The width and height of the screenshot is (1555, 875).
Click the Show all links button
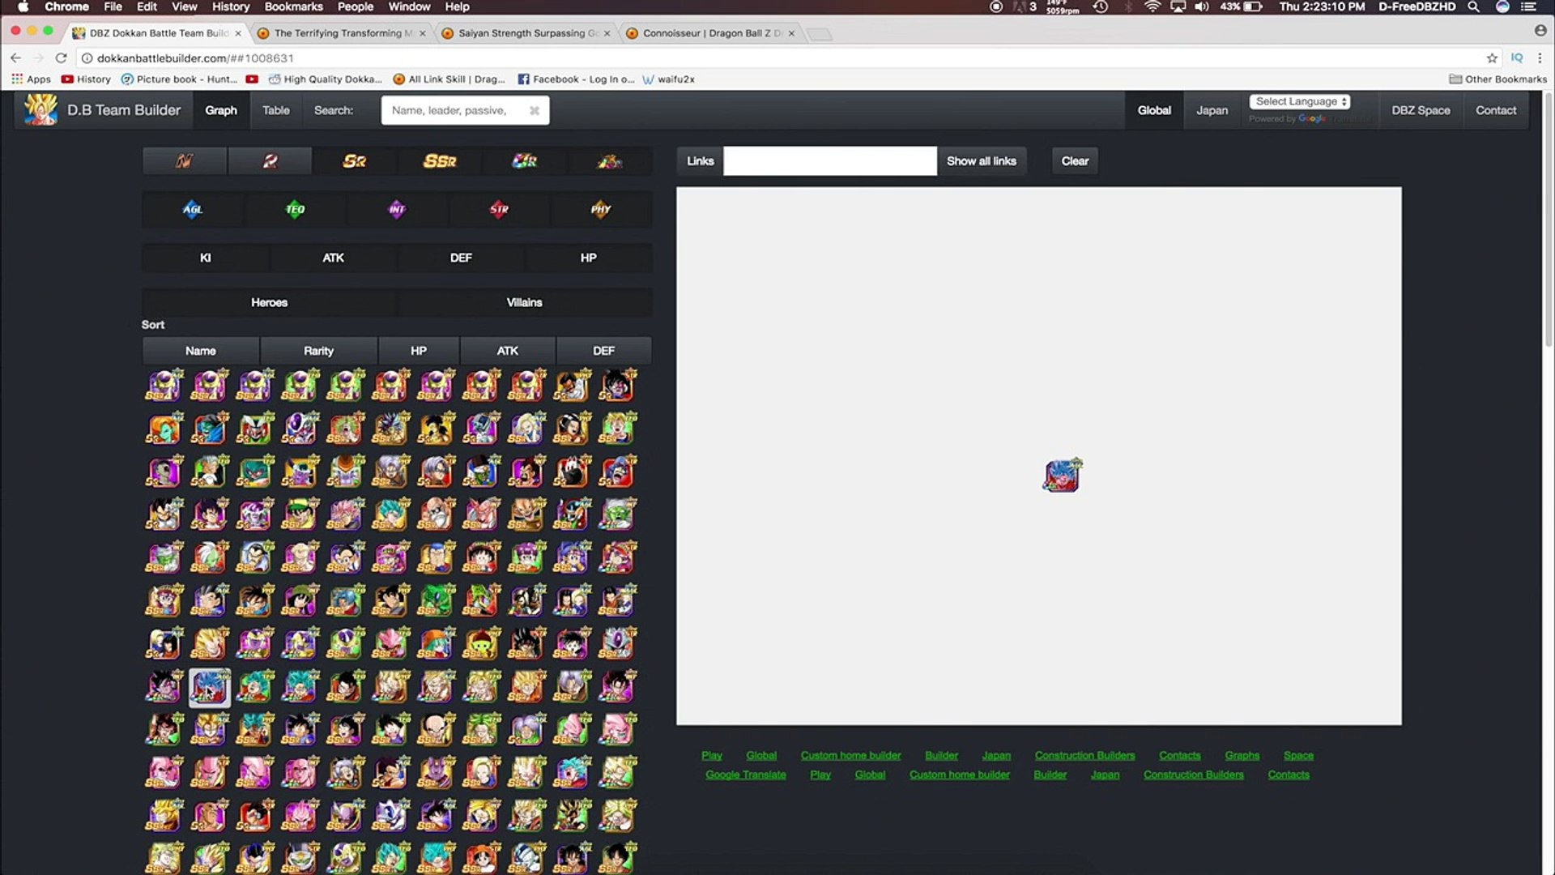981,161
